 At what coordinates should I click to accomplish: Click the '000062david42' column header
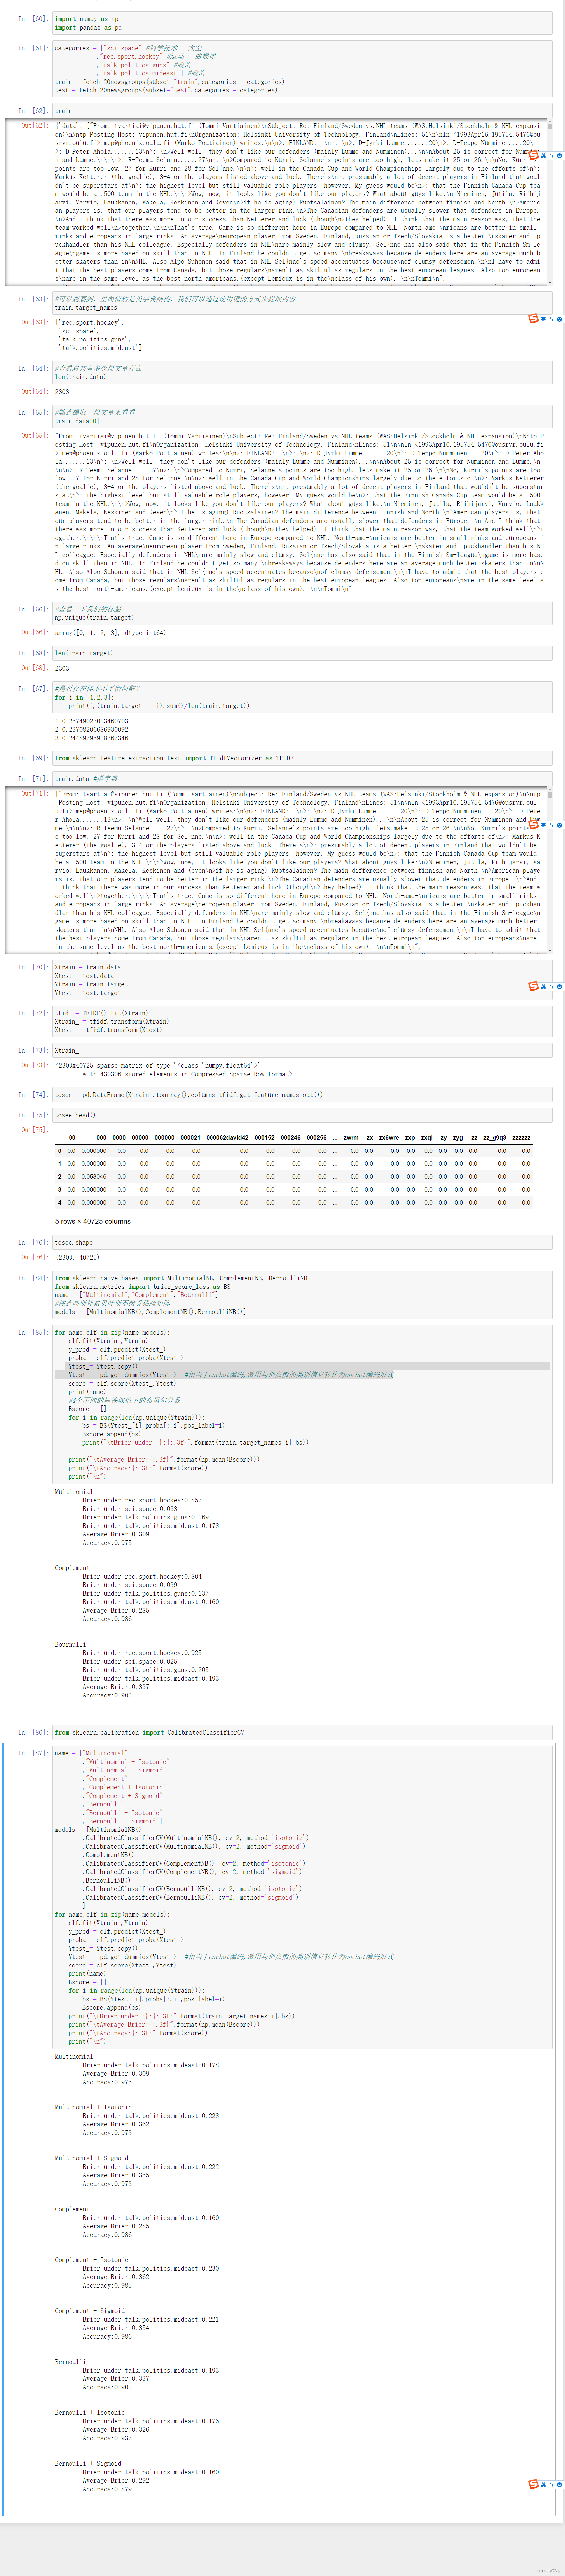point(227,1137)
